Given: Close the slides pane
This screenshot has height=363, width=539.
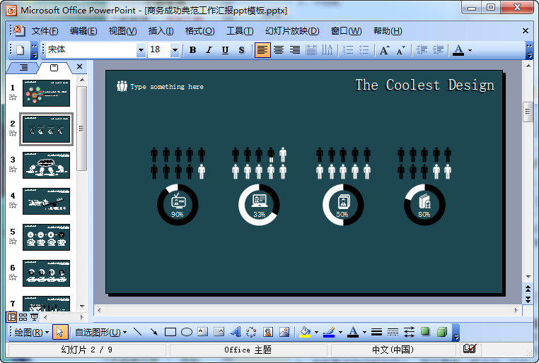Looking at the screenshot, I should 79,66.
